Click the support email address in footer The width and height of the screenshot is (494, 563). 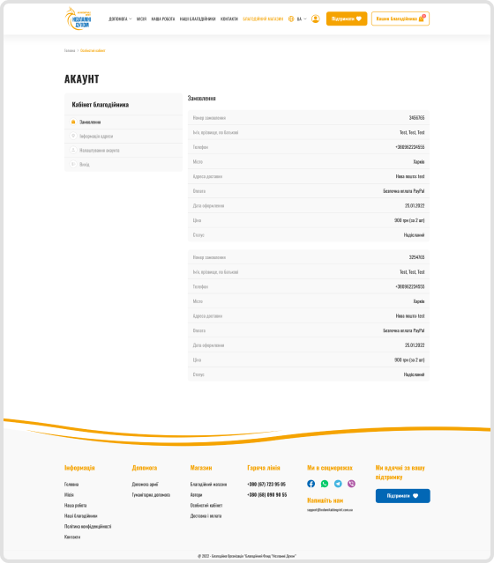point(330,510)
